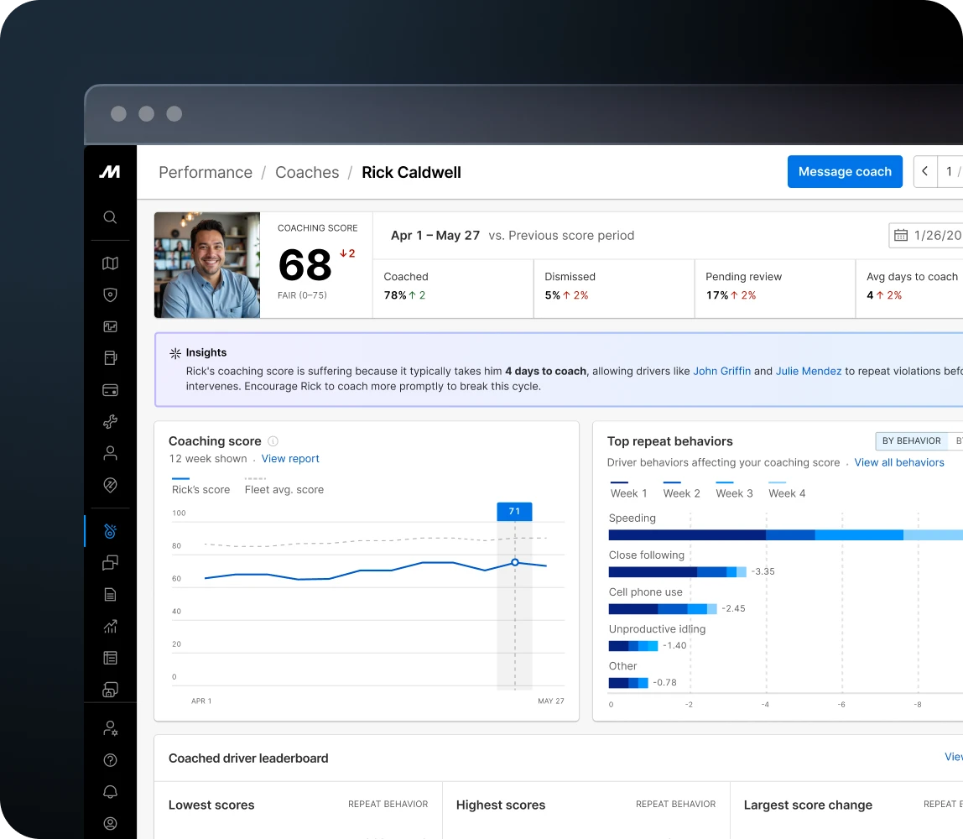Click Rick Caldwell breadcrumb title

[411, 172]
